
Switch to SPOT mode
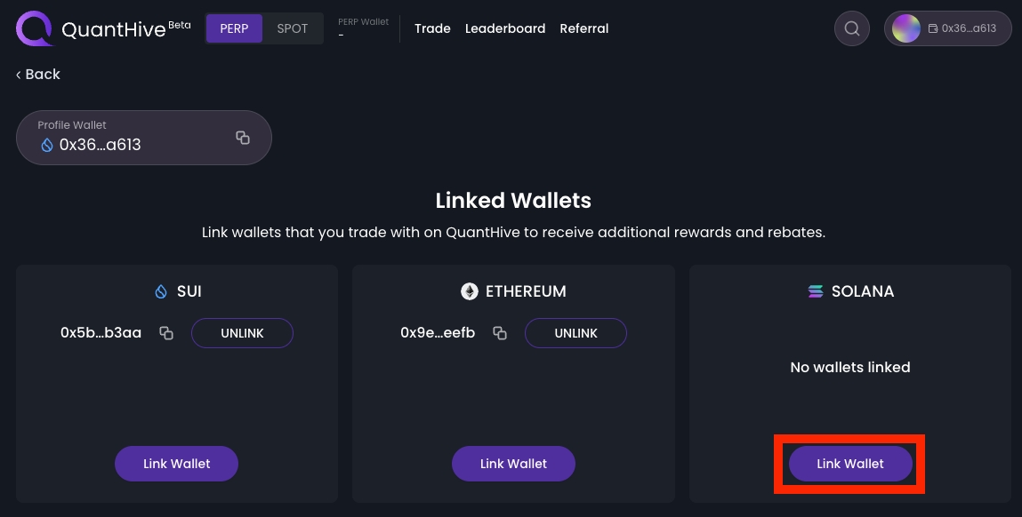(293, 28)
